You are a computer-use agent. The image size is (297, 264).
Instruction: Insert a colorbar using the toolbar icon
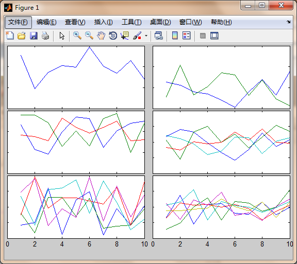coord(175,36)
